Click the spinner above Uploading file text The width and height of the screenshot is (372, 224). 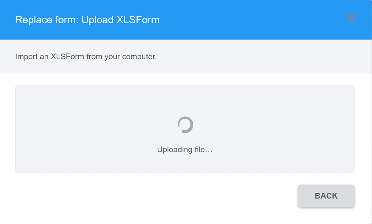(x=185, y=125)
